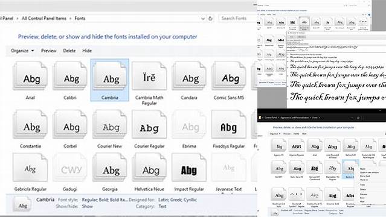386x217 pixels.
Task: Select the Britannic Bold font icon
Action: (333, 194)
